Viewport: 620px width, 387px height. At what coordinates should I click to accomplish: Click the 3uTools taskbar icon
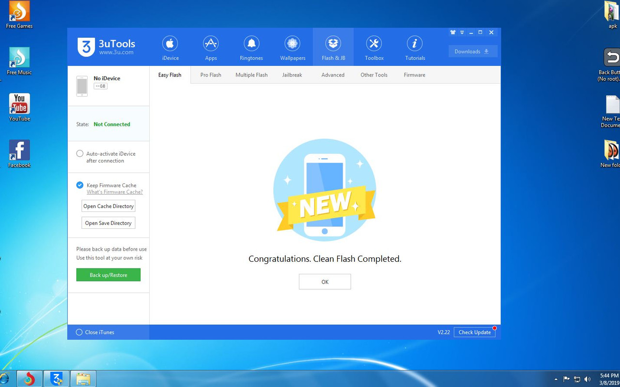click(x=56, y=379)
